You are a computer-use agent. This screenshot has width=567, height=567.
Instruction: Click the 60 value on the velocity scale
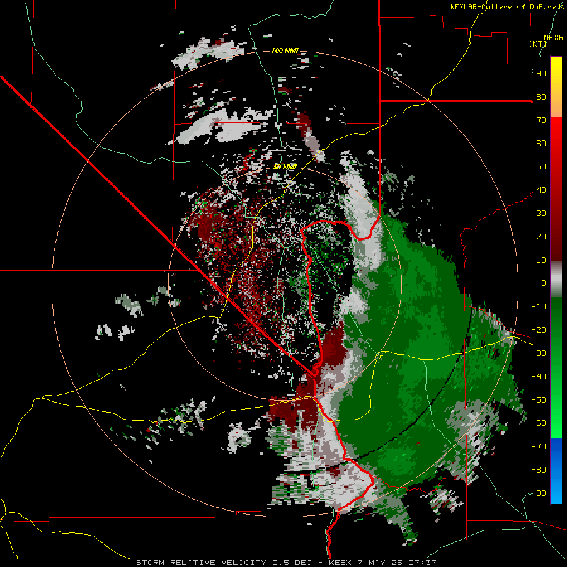(x=541, y=144)
